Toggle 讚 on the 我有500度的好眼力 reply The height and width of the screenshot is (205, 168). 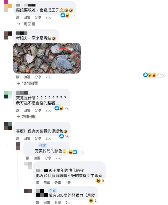click(38, 202)
